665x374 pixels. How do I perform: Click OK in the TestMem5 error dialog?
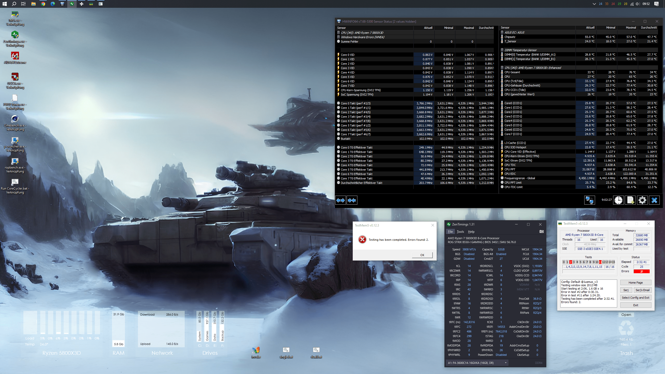[x=422, y=255]
